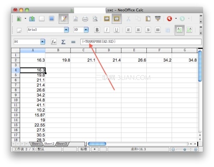Click the Print icon

(x=85, y=19)
